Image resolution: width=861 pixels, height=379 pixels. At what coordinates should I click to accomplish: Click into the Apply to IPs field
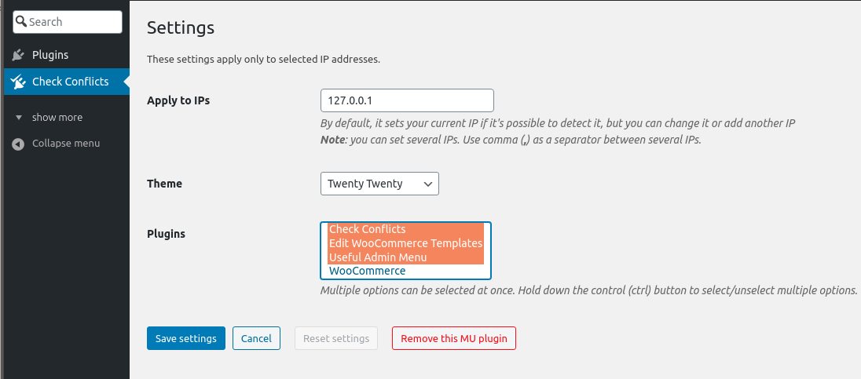click(407, 100)
